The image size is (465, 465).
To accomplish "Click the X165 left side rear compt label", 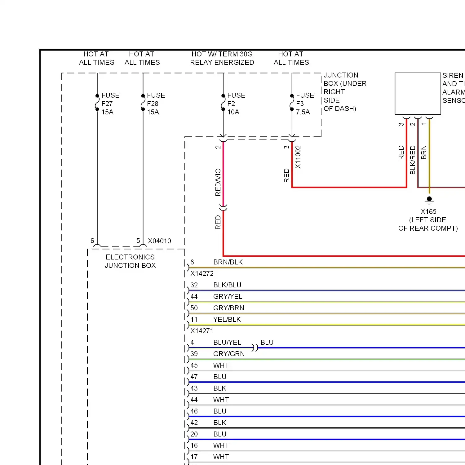I will (428, 220).
